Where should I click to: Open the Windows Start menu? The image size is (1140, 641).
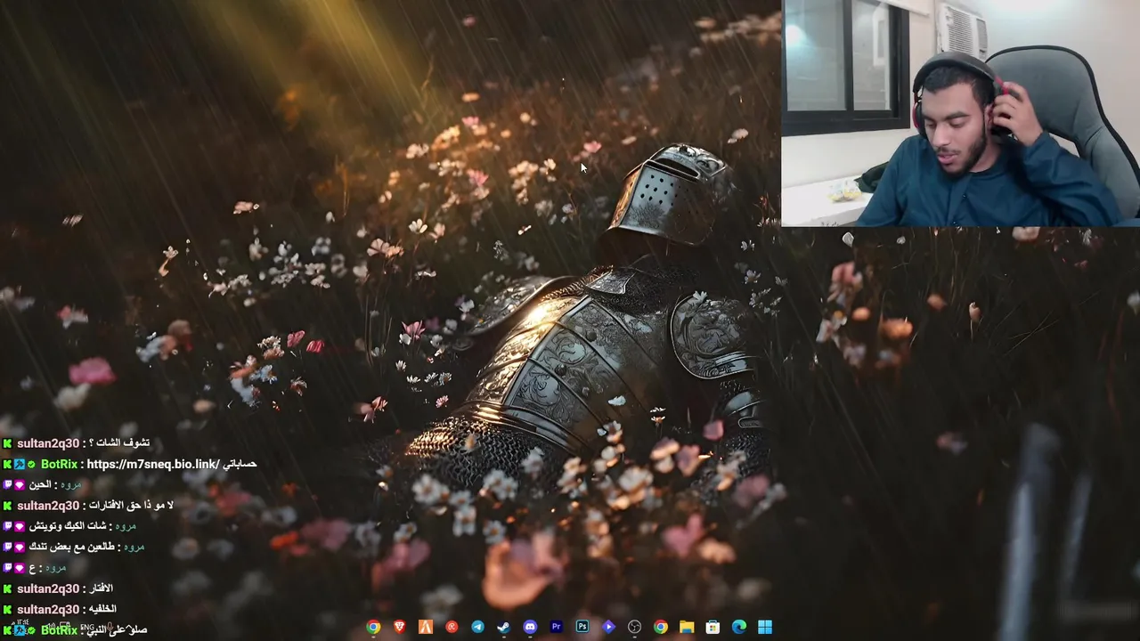point(765,627)
